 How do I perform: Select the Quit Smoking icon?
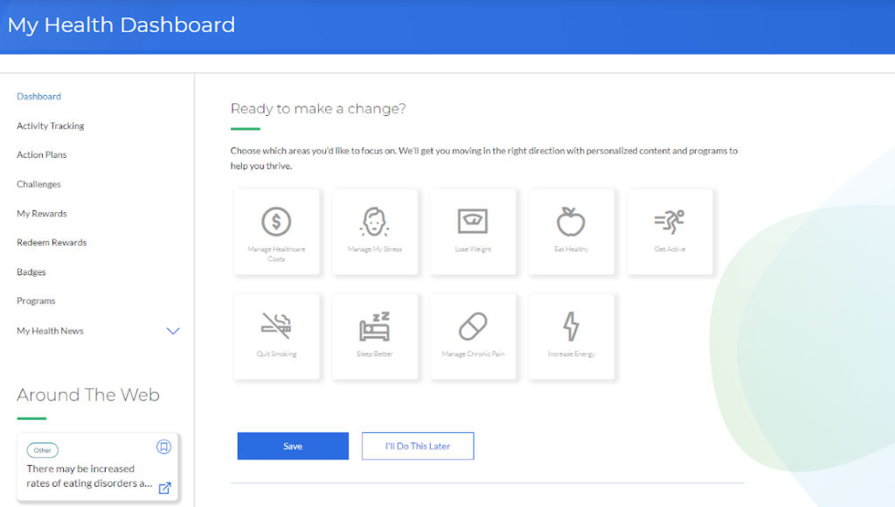click(276, 326)
